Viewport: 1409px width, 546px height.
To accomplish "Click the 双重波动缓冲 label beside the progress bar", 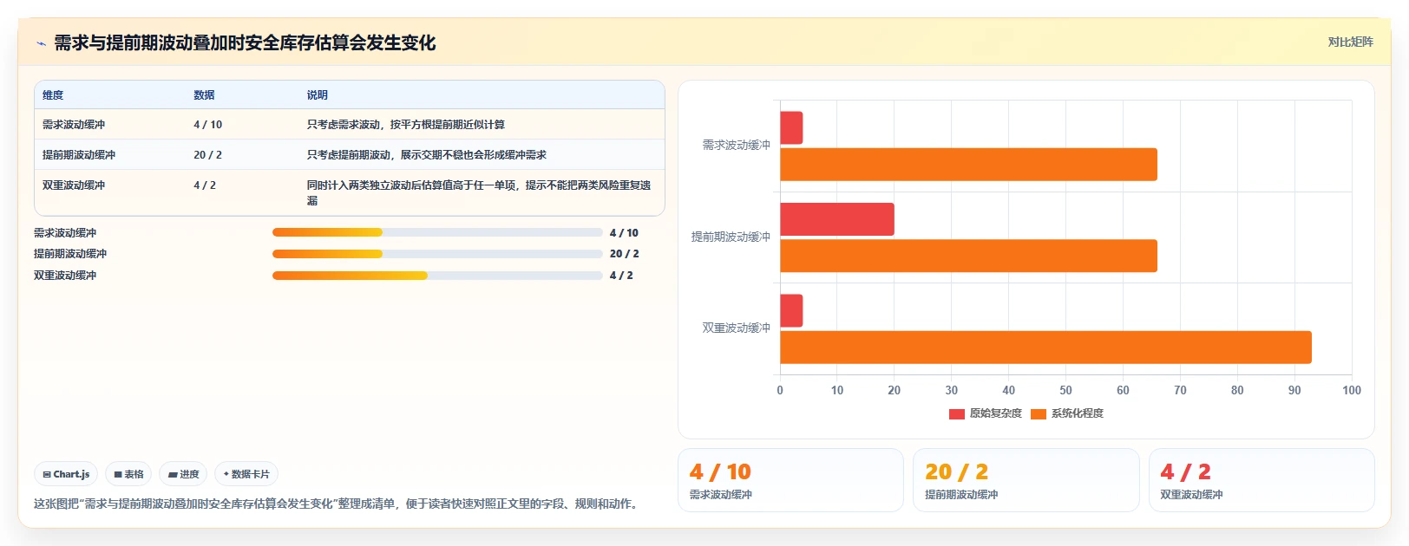I will 65,276.
